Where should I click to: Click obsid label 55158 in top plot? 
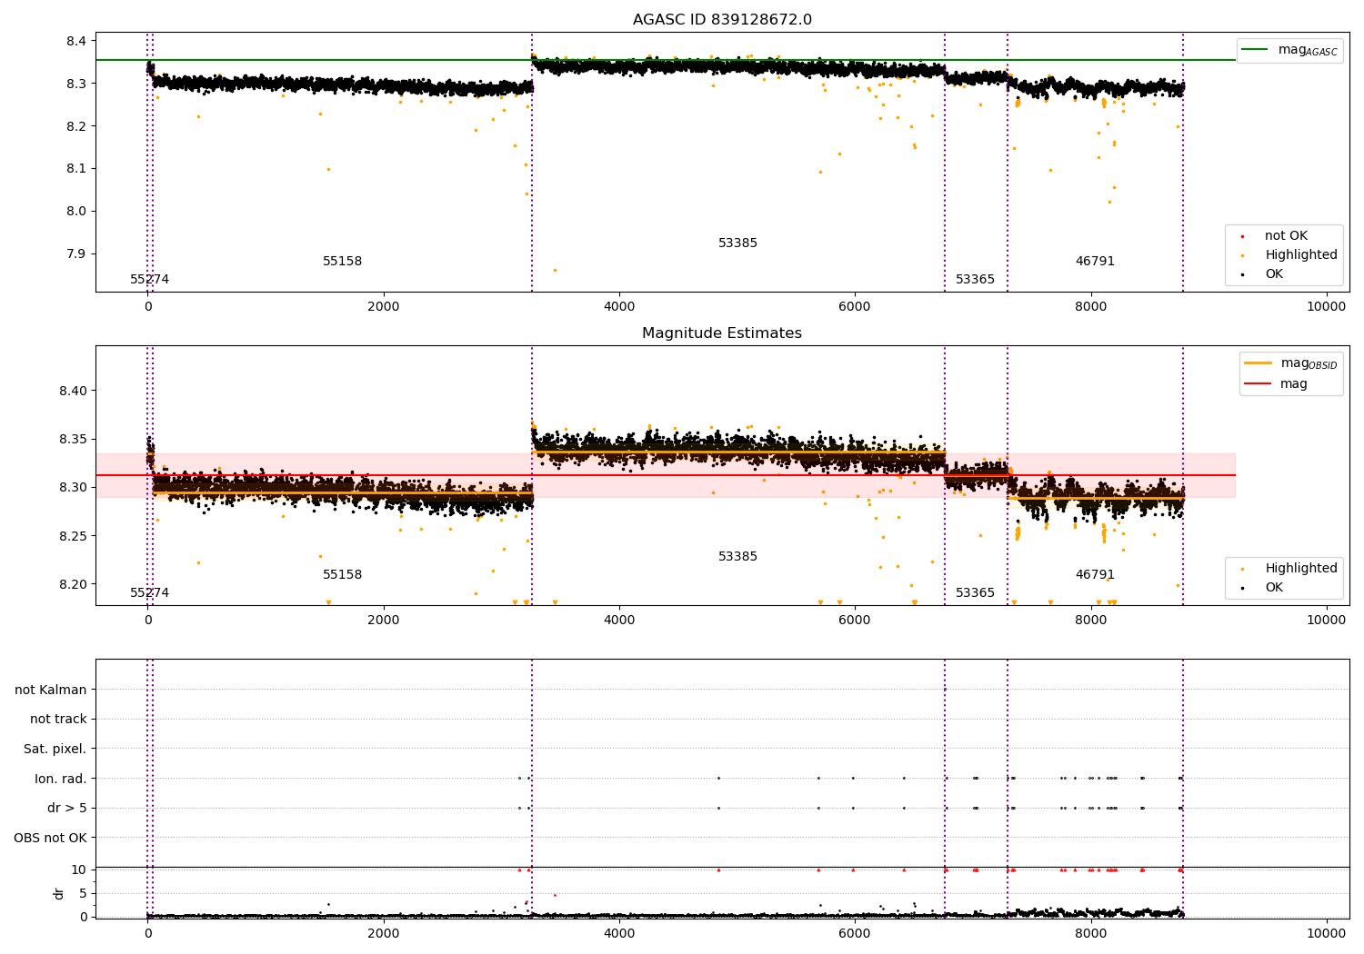(x=342, y=262)
